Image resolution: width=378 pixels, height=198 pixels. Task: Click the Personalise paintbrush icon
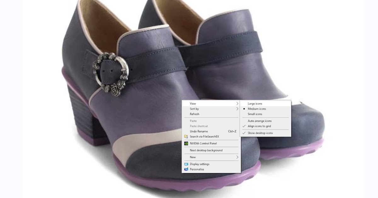pos(186,169)
